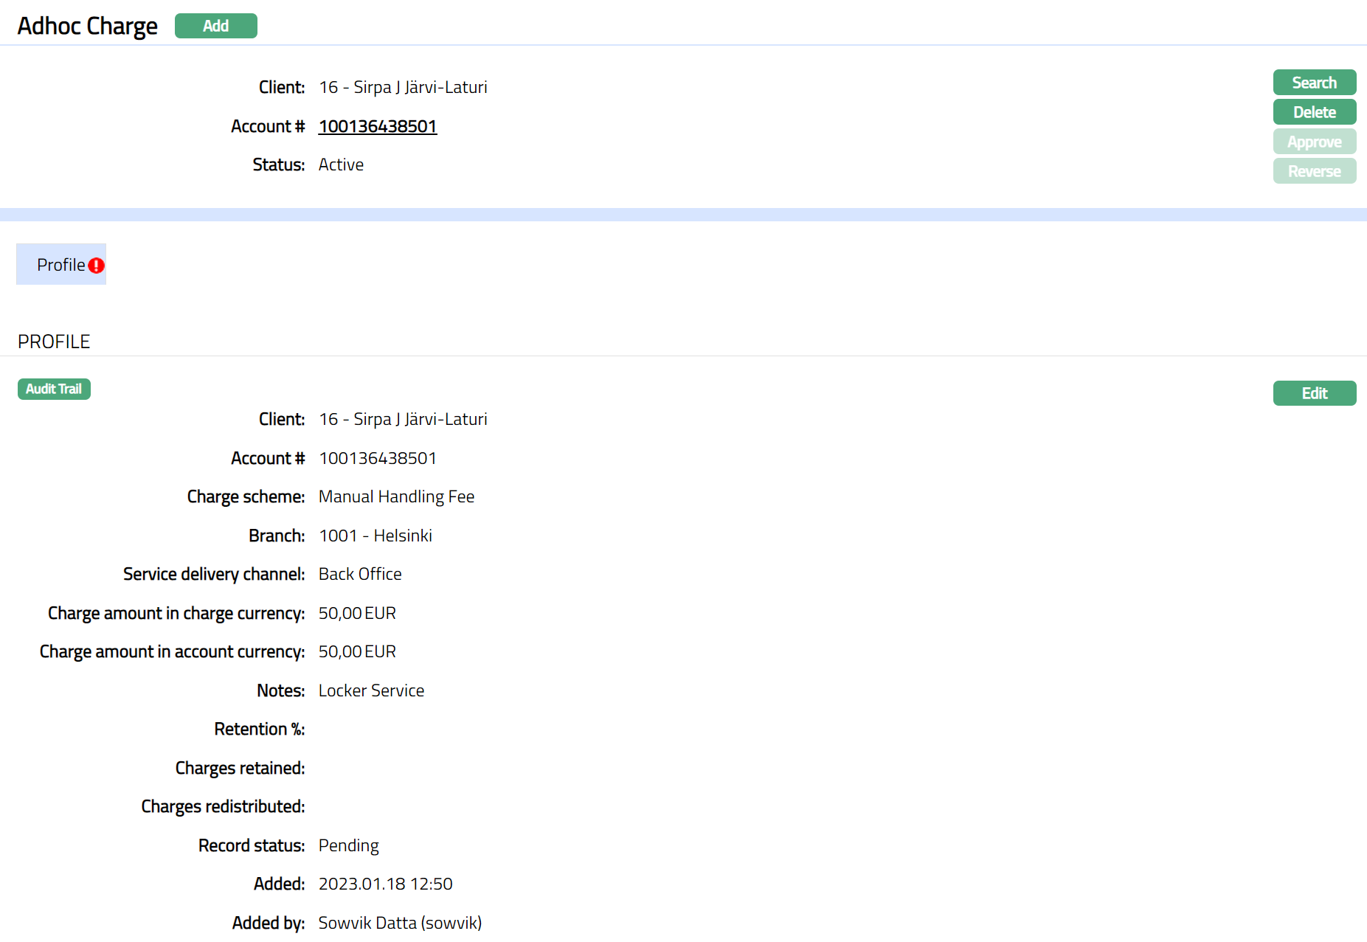This screenshot has height=942, width=1367.
Task: Click the Approve button
Action: (1314, 142)
